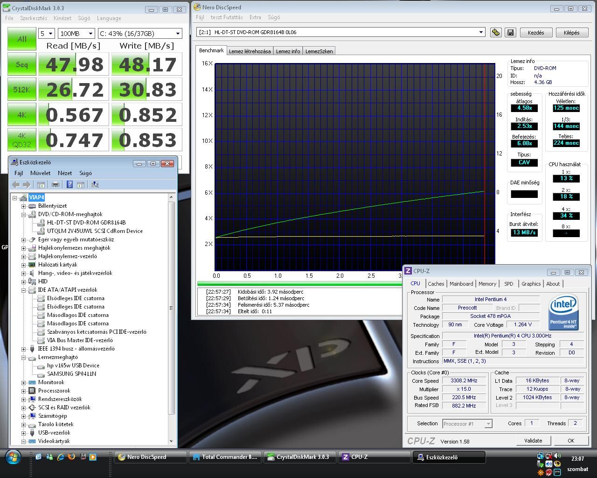Select VIA Bus Master IDE-vezérlő entry

click(x=80, y=340)
